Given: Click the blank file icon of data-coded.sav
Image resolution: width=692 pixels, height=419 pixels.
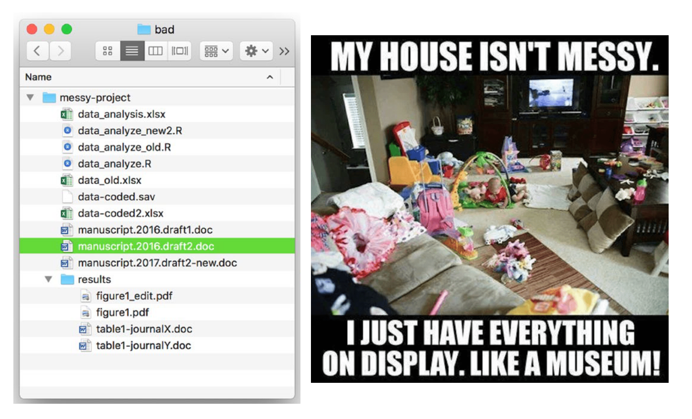Looking at the screenshot, I should 67,197.
